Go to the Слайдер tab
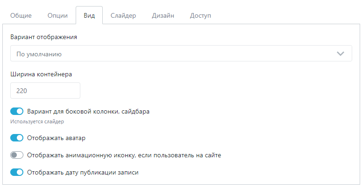This screenshot has width=362, height=188. 123,15
